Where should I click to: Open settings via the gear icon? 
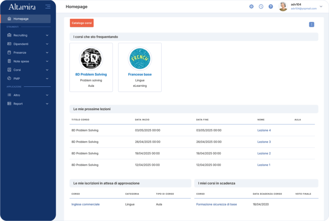click(251, 6)
